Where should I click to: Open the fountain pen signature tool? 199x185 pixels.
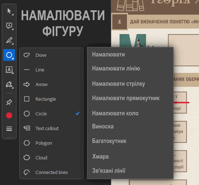tap(9, 84)
